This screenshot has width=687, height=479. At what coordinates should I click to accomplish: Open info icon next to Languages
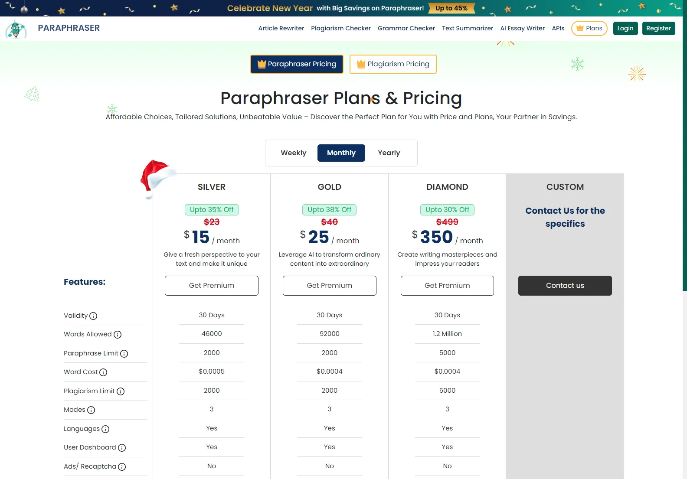[105, 429]
